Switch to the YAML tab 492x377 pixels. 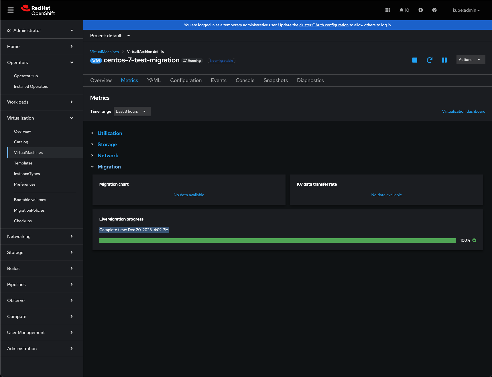pos(154,81)
